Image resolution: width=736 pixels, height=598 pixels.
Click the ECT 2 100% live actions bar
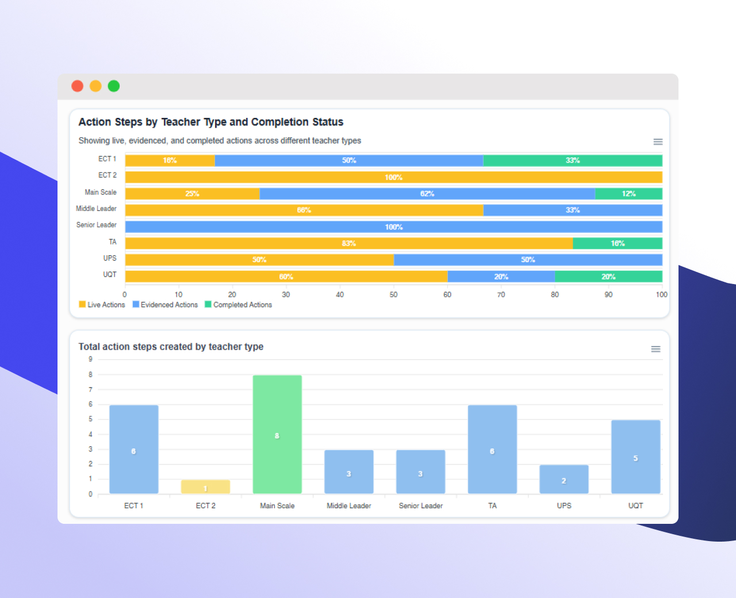click(x=393, y=177)
